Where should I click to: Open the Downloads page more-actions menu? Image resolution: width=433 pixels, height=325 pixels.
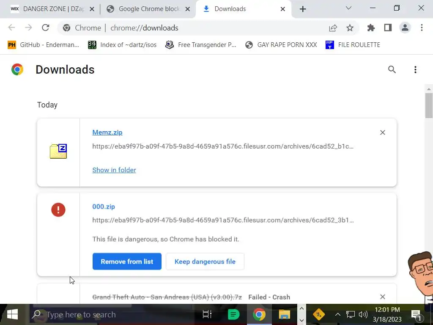[415, 69]
